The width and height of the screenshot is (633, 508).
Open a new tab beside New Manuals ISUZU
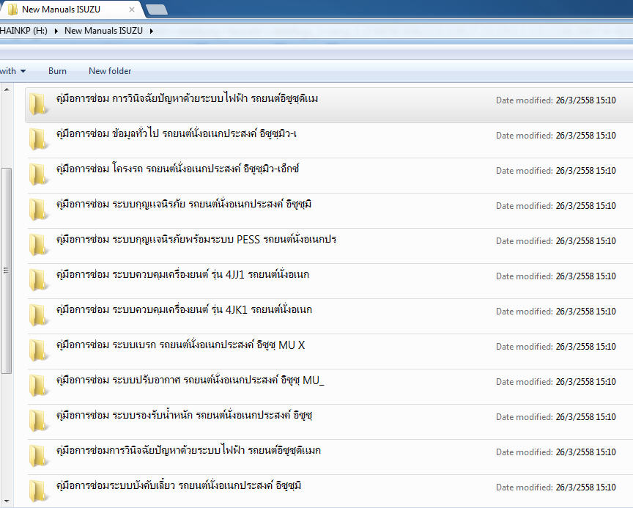click(157, 10)
